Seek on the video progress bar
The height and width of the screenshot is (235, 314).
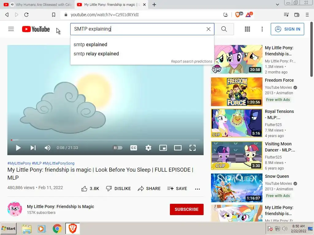click(x=105, y=140)
